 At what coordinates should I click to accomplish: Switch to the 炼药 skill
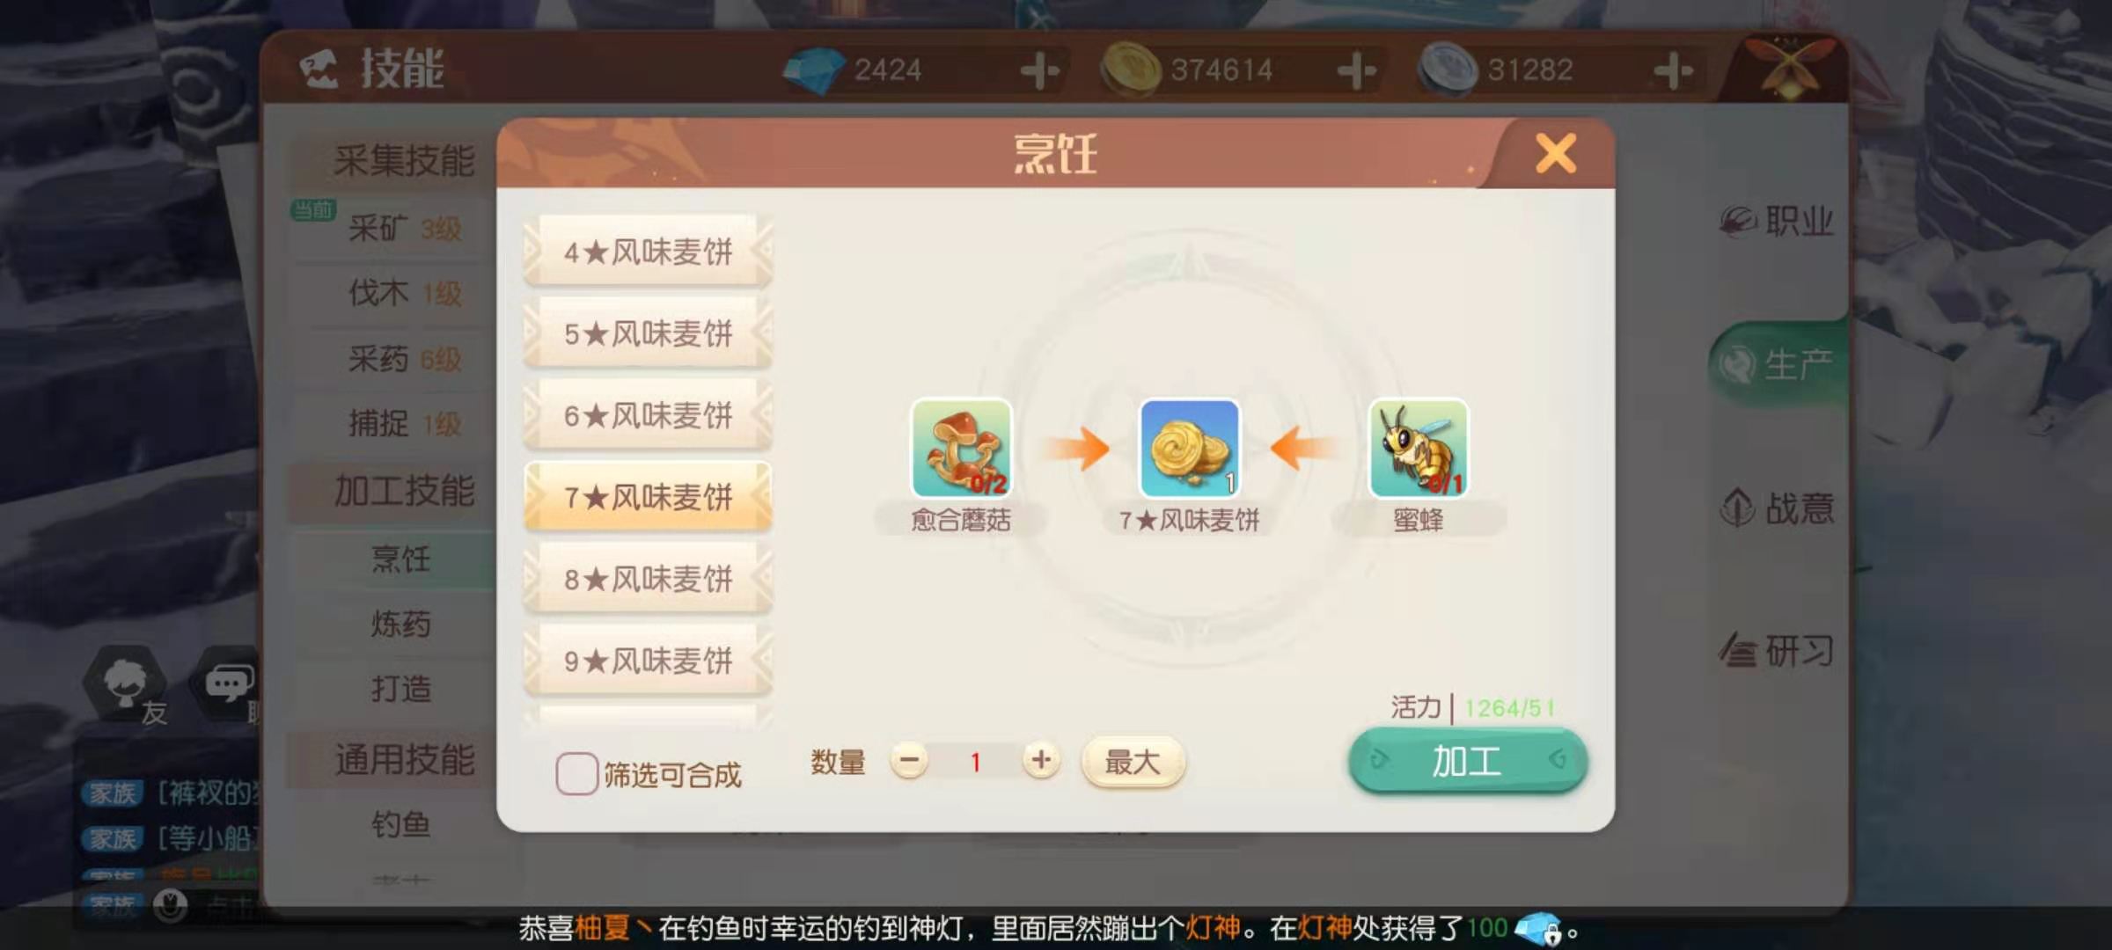(401, 624)
